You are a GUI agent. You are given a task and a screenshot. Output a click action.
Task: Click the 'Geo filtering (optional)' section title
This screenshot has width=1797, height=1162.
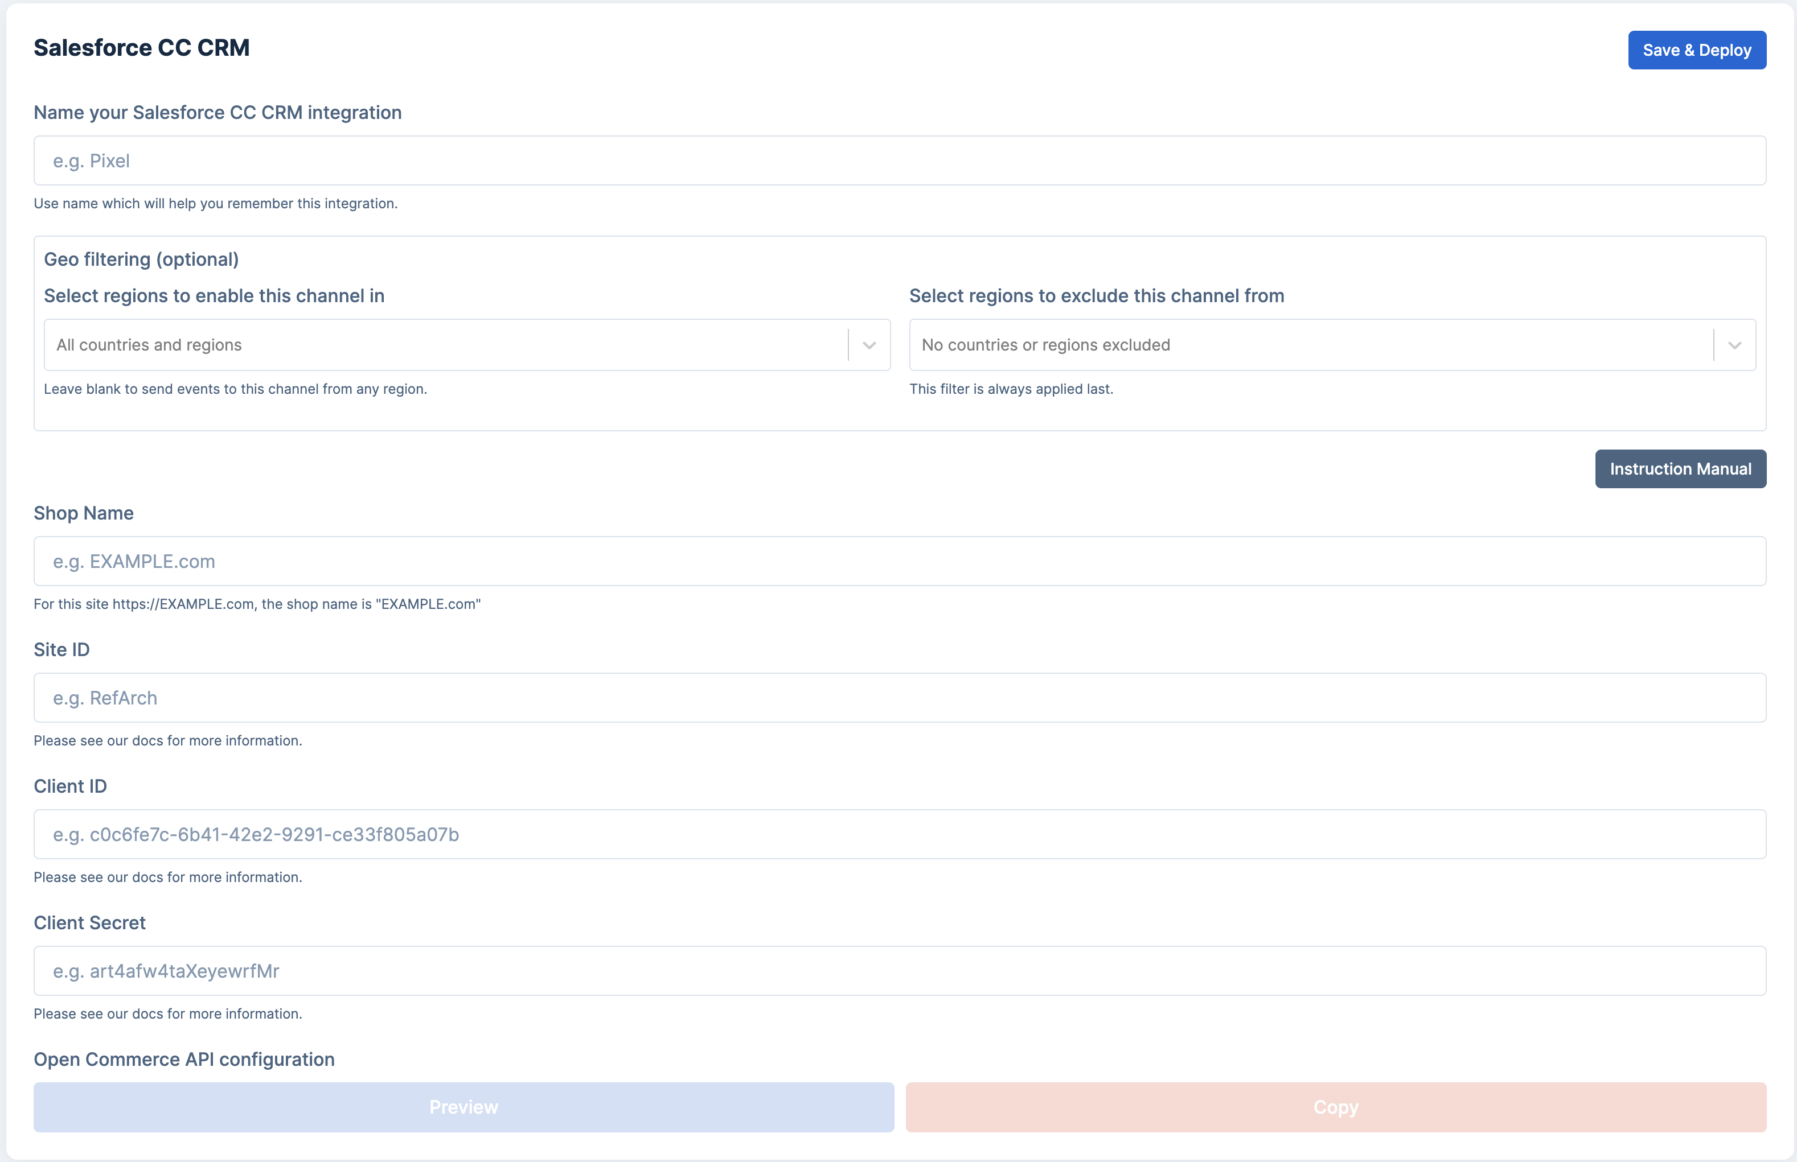point(141,259)
